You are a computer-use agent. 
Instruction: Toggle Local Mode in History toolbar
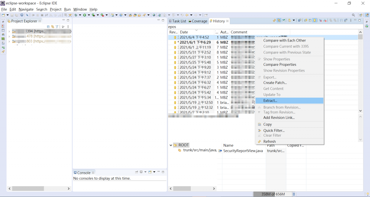coord(310,21)
